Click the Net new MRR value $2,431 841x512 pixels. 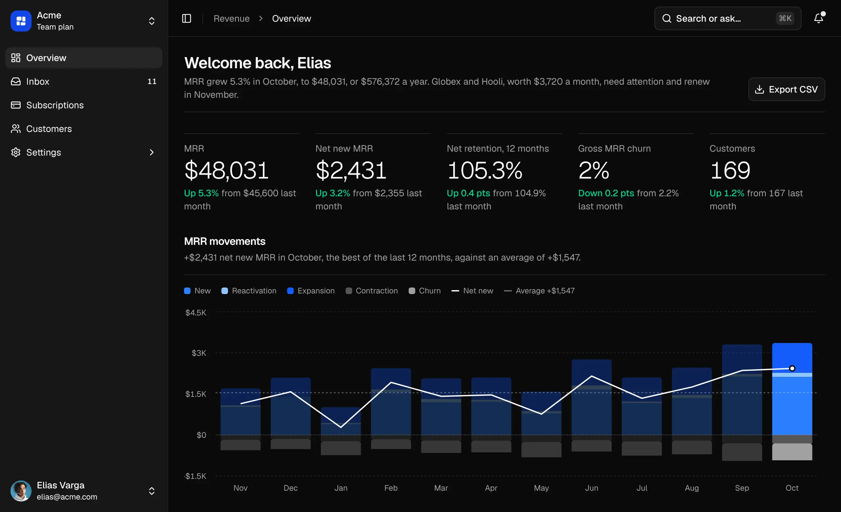pos(351,170)
